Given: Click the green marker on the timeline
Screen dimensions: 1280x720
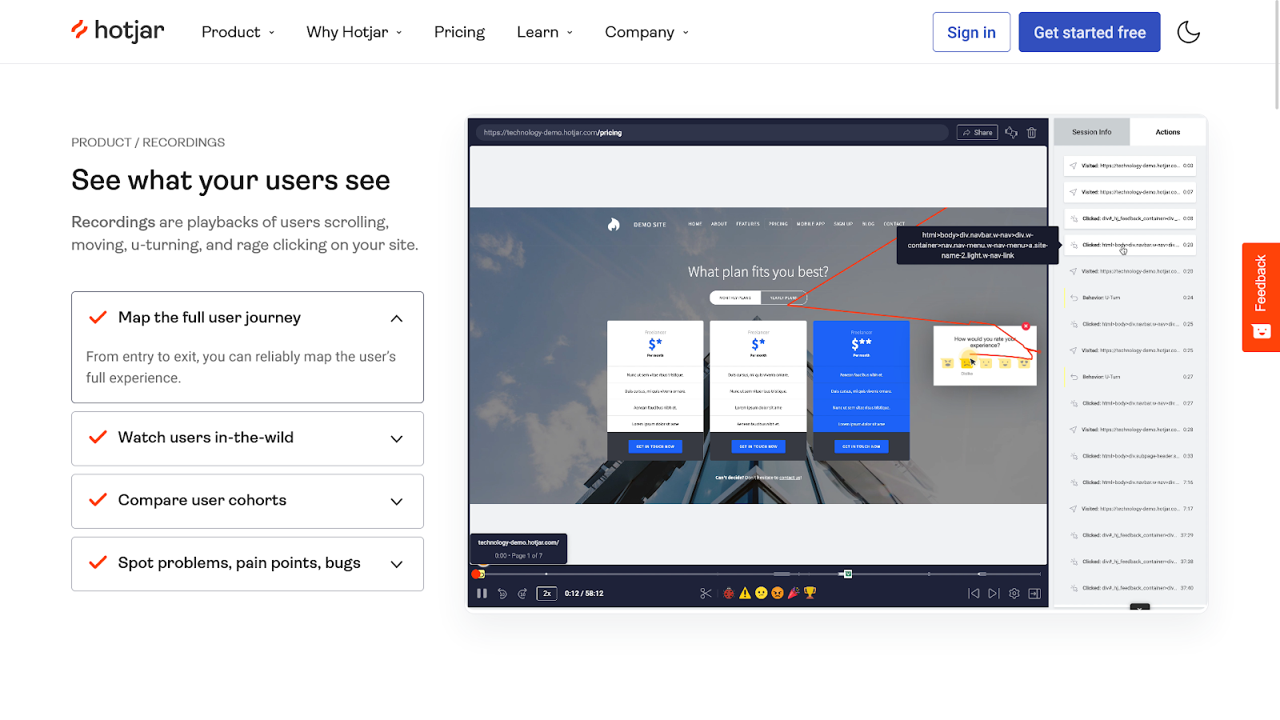Looking at the screenshot, I should click(848, 574).
